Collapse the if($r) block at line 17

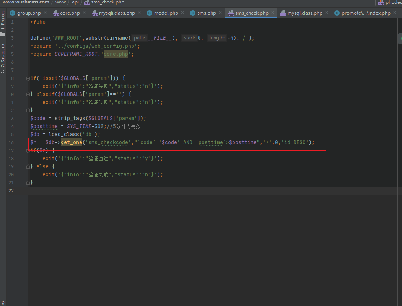click(28, 151)
